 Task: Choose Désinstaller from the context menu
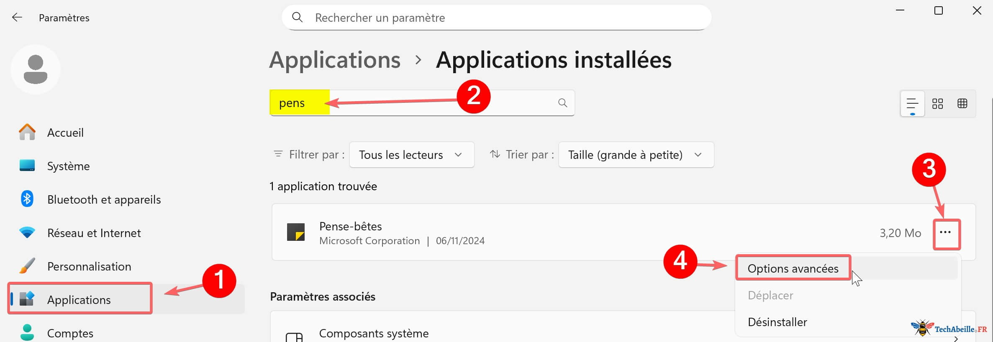coord(777,322)
